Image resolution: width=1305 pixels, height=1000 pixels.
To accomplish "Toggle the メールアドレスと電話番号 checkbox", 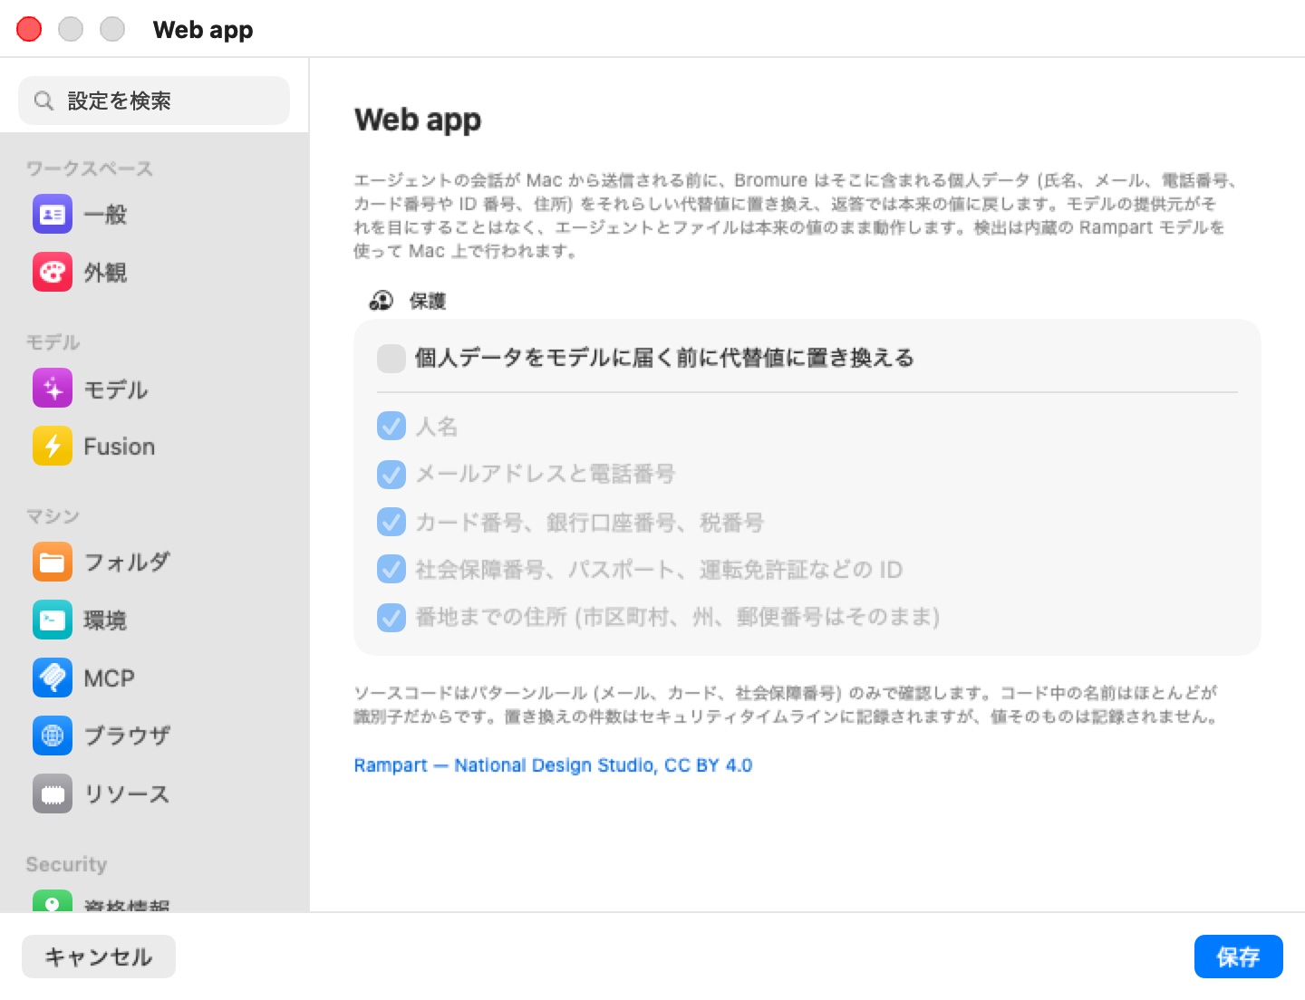I will pyautogui.click(x=391, y=474).
